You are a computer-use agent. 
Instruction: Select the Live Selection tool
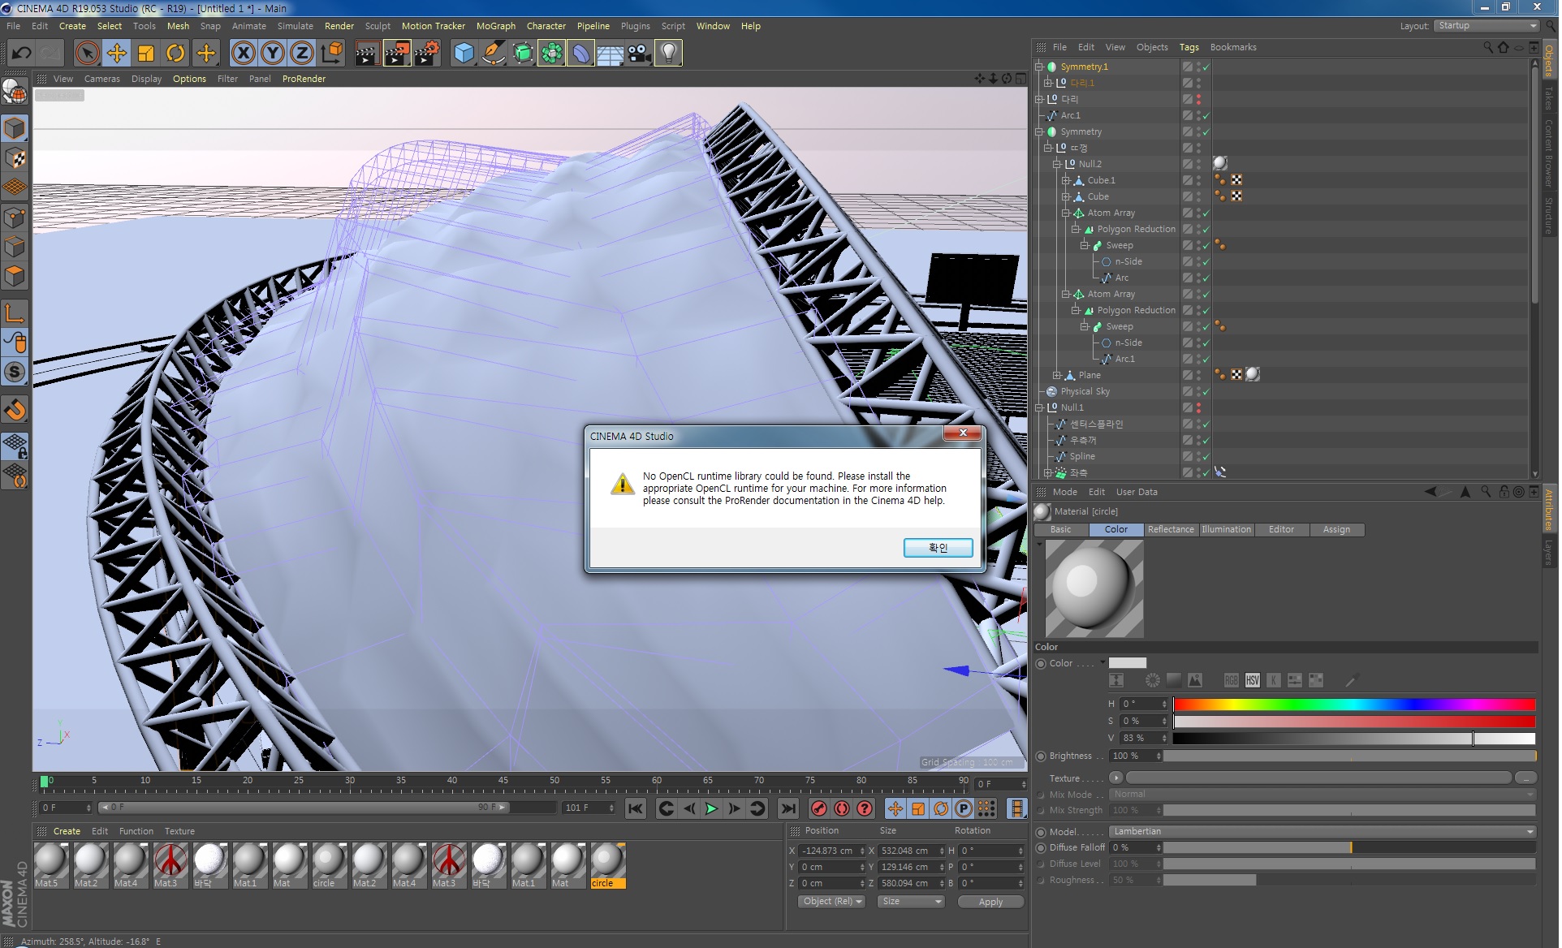tap(87, 54)
